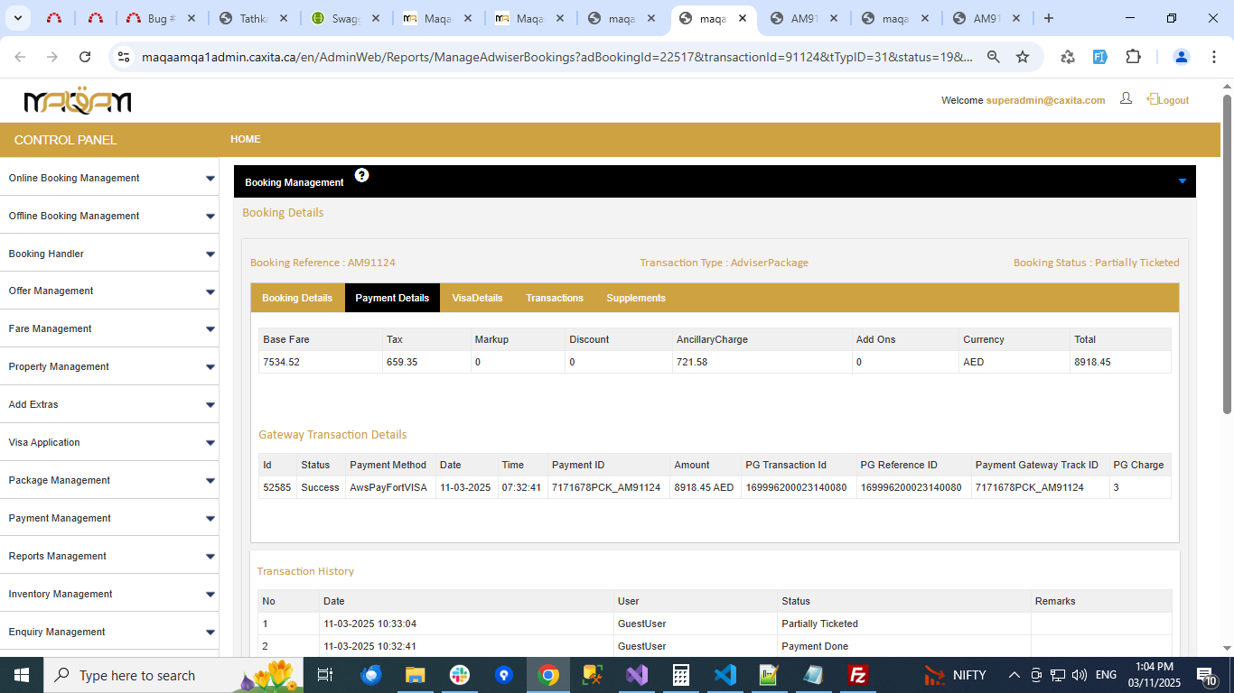Click the Maqam logo

(78, 101)
